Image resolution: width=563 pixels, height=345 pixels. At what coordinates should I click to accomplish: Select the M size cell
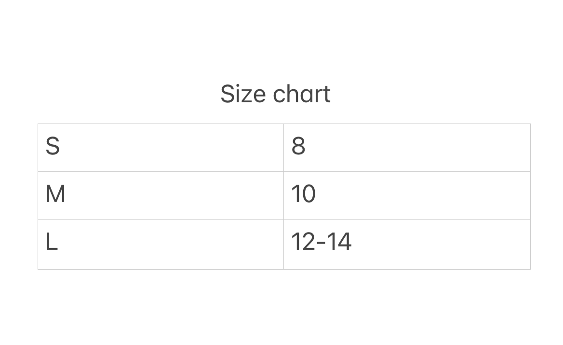coord(161,195)
